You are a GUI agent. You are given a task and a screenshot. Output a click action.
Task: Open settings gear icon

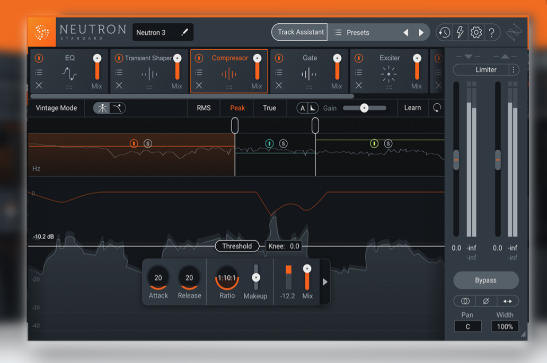pyautogui.click(x=476, y=32)
